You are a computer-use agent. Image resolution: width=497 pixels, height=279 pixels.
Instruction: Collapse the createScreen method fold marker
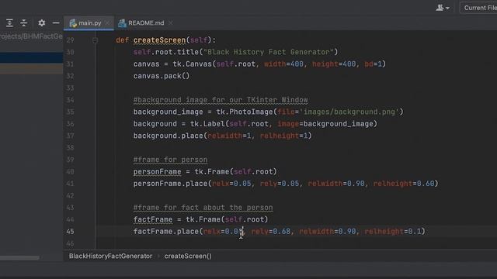(95, 40)
